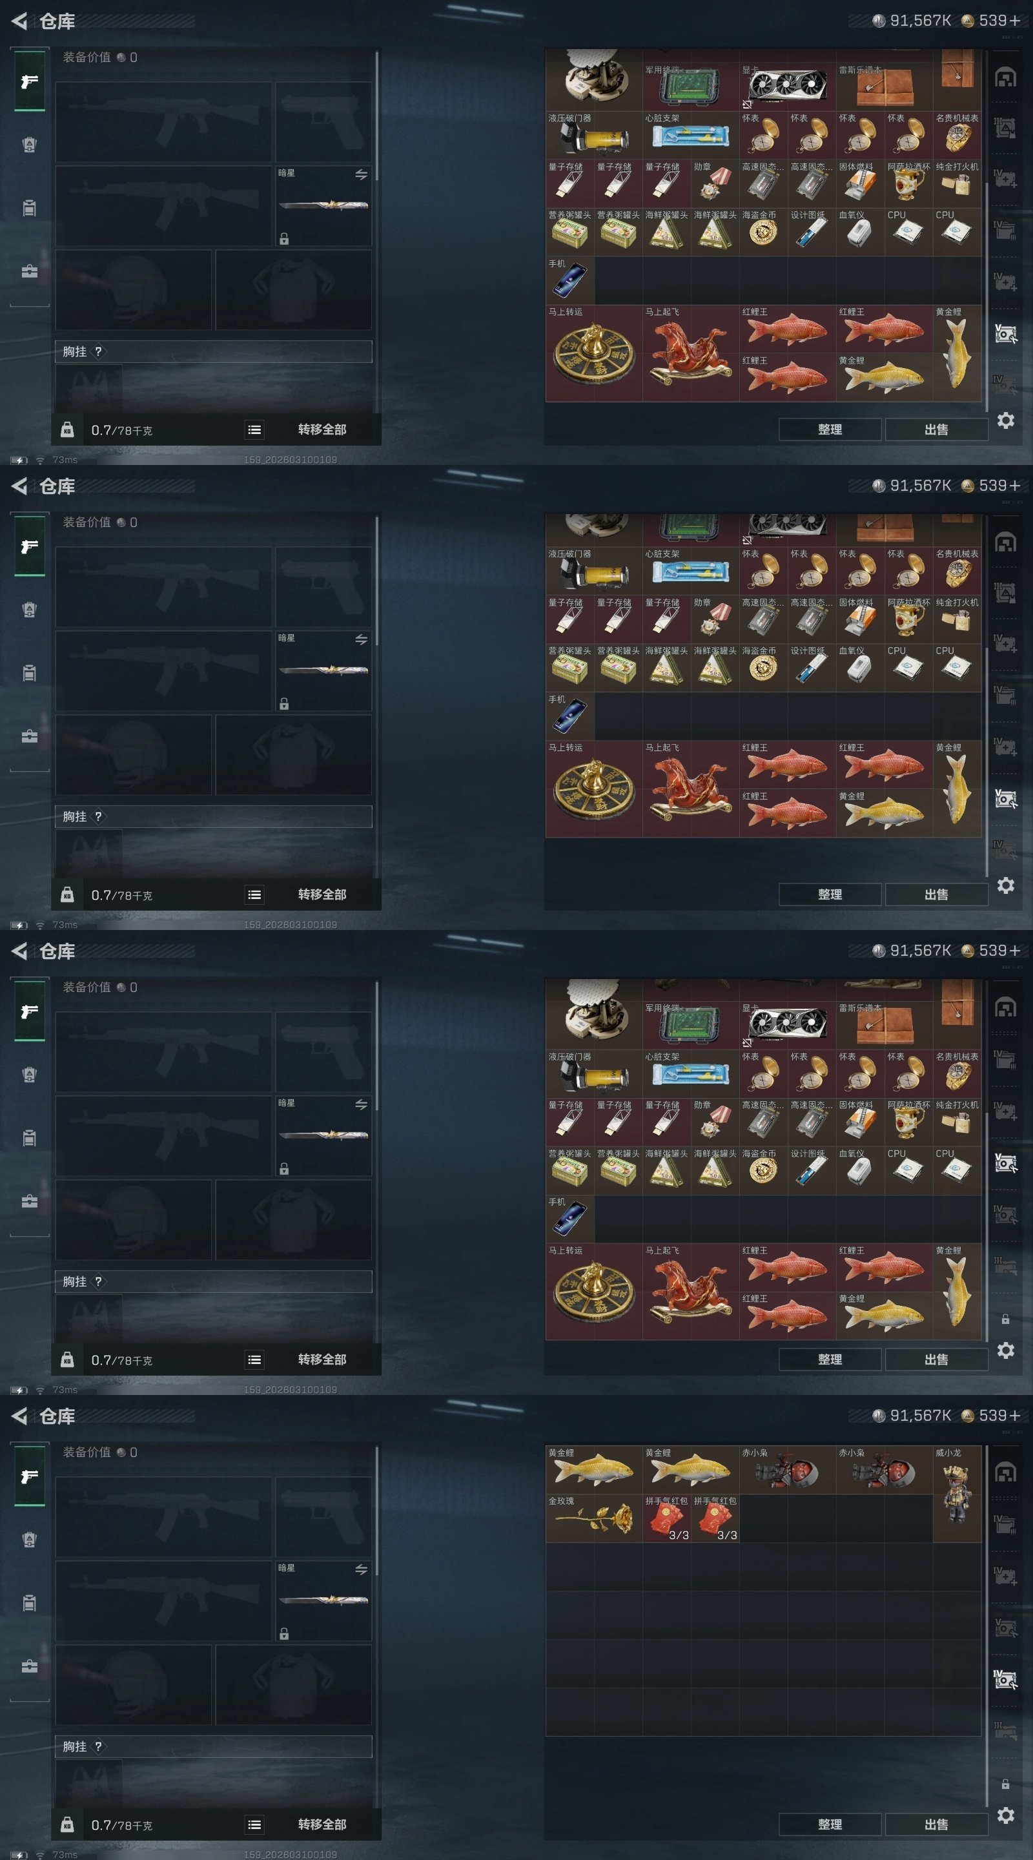Select the 液压破门器 tool in top panel
Viewport: 1033px width, 1860px height.
pyautogui.click(x=593, y=135)
